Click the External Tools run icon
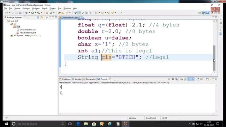 pos(38,13)
